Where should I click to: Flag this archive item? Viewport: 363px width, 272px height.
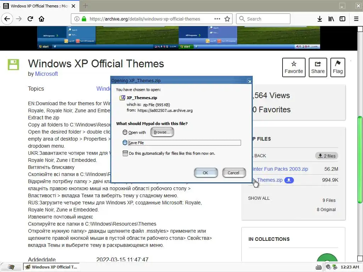coord(338,67)
